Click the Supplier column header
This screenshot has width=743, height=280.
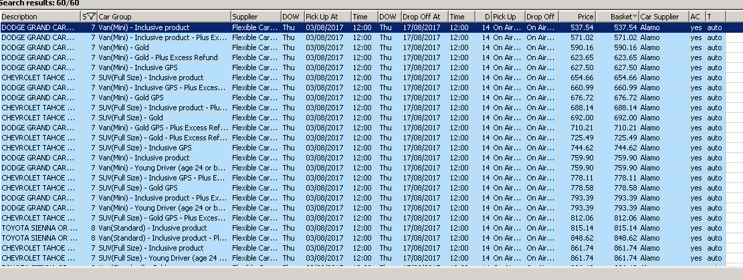click(x=256, y=17)
